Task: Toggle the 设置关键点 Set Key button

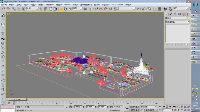Action: coord(135,110)
